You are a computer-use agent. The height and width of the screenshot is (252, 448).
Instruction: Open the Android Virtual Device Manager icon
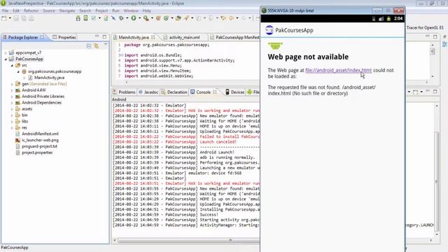[85, 18]
